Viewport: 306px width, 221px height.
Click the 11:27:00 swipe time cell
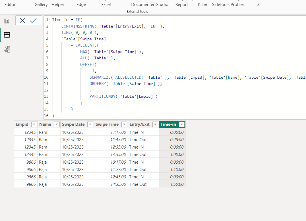tap(111, 169)
